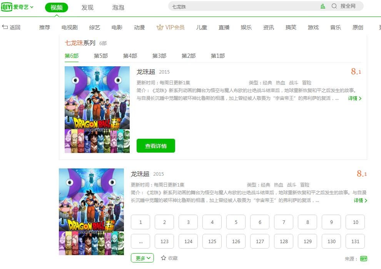Screen dimensions: 381x269
Task: Select the 动漫 category
Action: (x=139, y=27)
